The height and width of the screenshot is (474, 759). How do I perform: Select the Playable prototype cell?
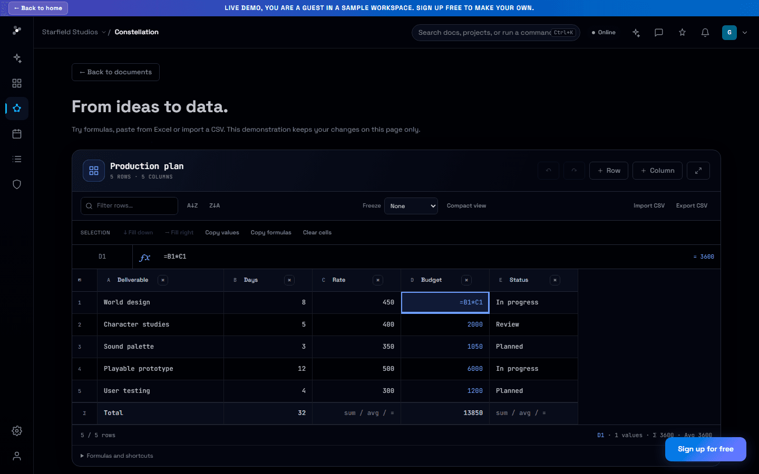click(160, 369)
